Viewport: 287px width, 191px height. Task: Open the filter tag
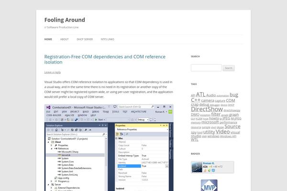[x=216, y=114]
